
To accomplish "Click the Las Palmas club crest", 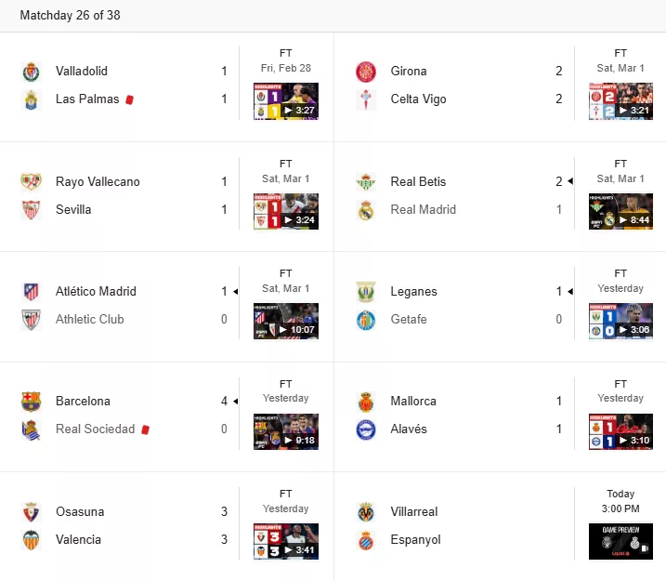I will [x=31, y=99].
